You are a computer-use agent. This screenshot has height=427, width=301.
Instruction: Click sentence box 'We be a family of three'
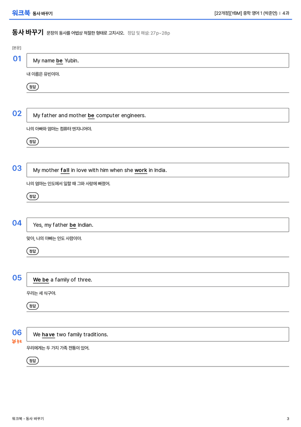(x=158, y=279)
